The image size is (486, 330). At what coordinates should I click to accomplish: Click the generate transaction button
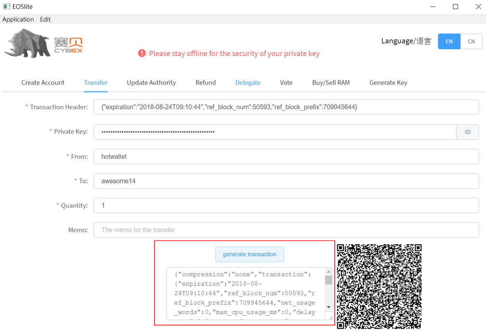click(x=249, y=255)
